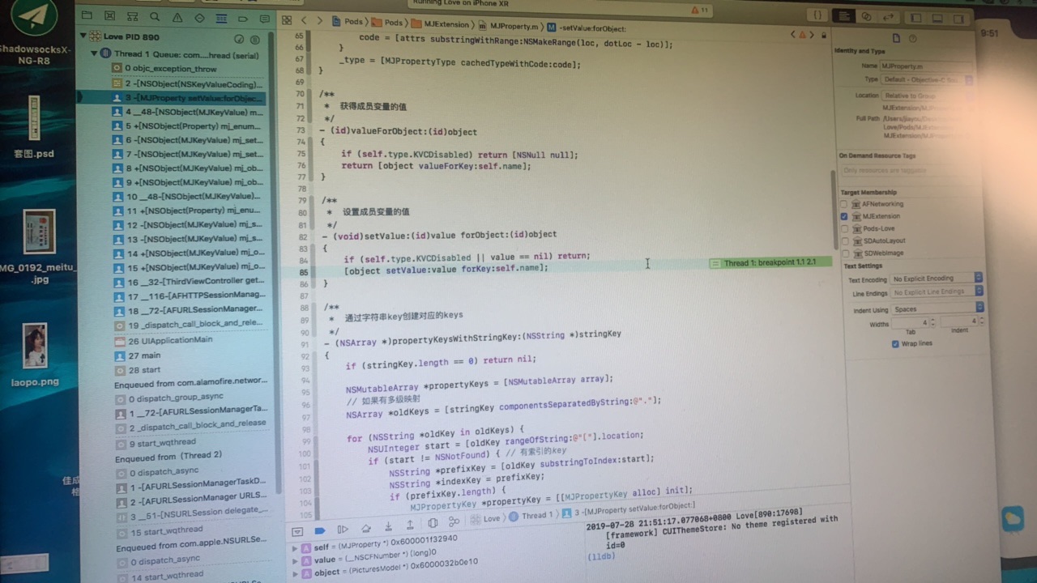Uncheck the MJExtension target membership
This screenshot has height=583, width=1037.
click(x=844, y=217)
